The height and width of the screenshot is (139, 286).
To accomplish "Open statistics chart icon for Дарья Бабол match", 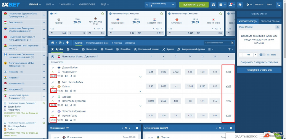I will pos(67,76).
